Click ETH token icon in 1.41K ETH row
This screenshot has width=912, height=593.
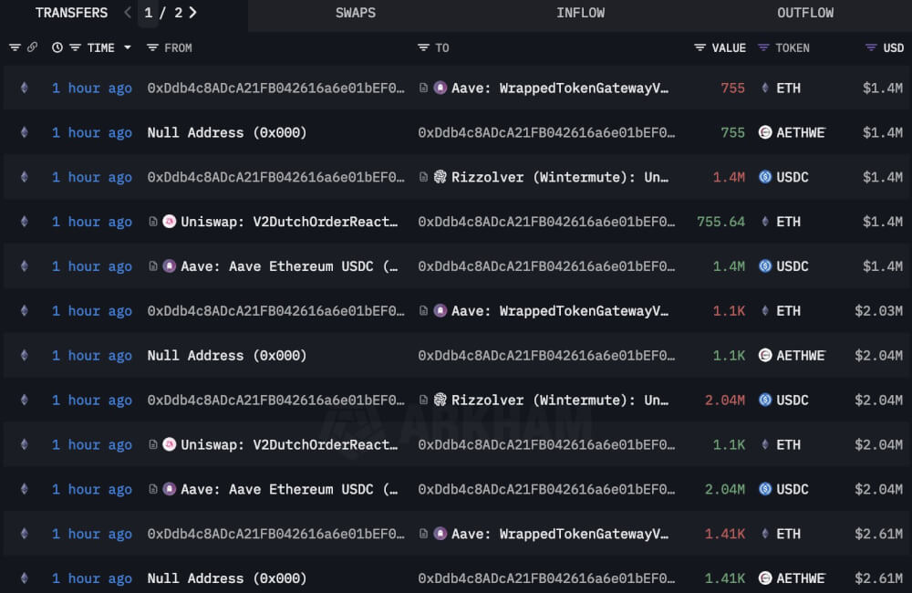coord(765,534)
